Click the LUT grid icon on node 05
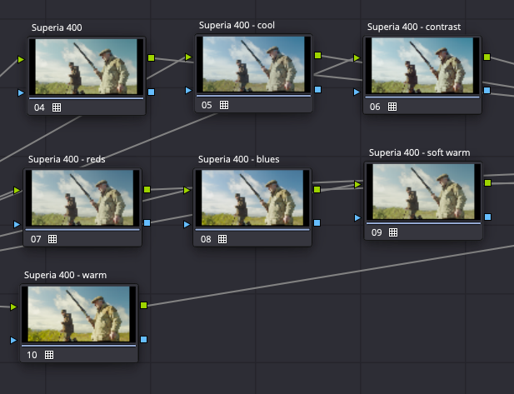This screenshot has height=394, width=514. pos(224,105)
